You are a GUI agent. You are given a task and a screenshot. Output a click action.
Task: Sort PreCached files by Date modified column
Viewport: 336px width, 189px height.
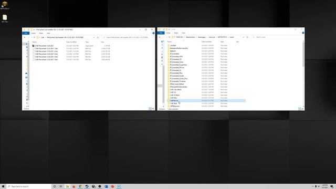(x=72, y=42)
